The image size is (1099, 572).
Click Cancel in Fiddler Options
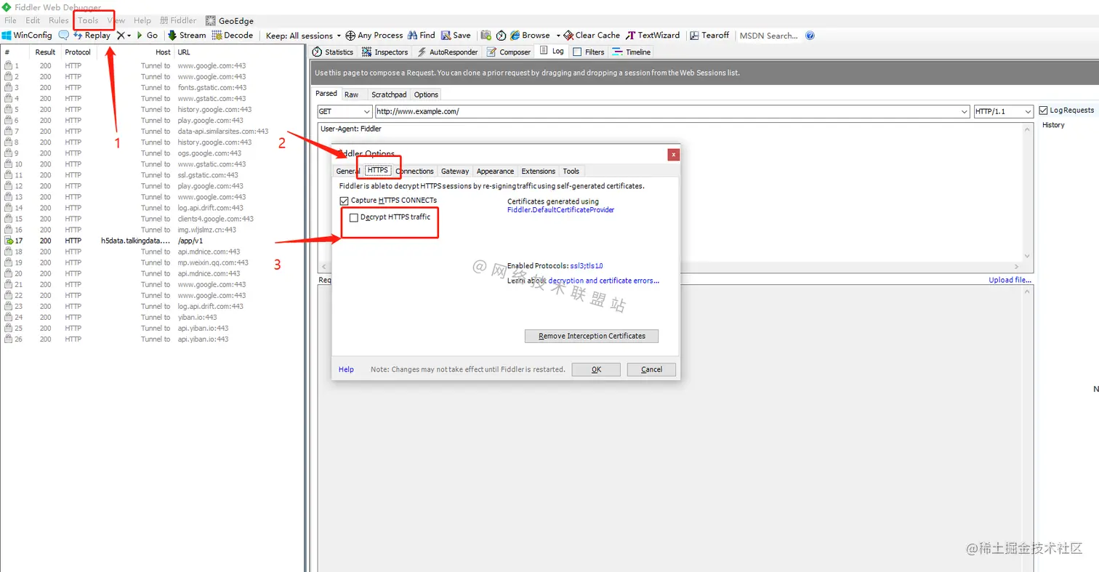(x=651, y=369)
